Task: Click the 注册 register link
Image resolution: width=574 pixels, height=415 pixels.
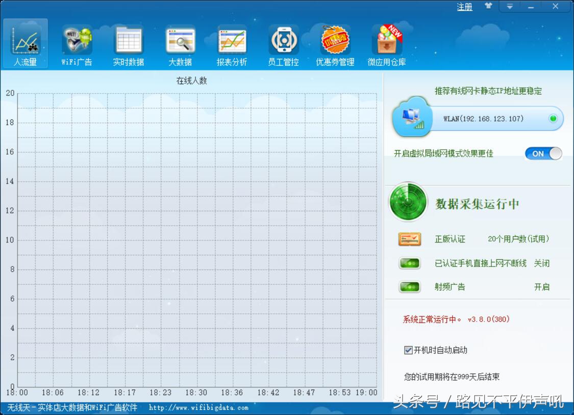Action: click(464, 7)
